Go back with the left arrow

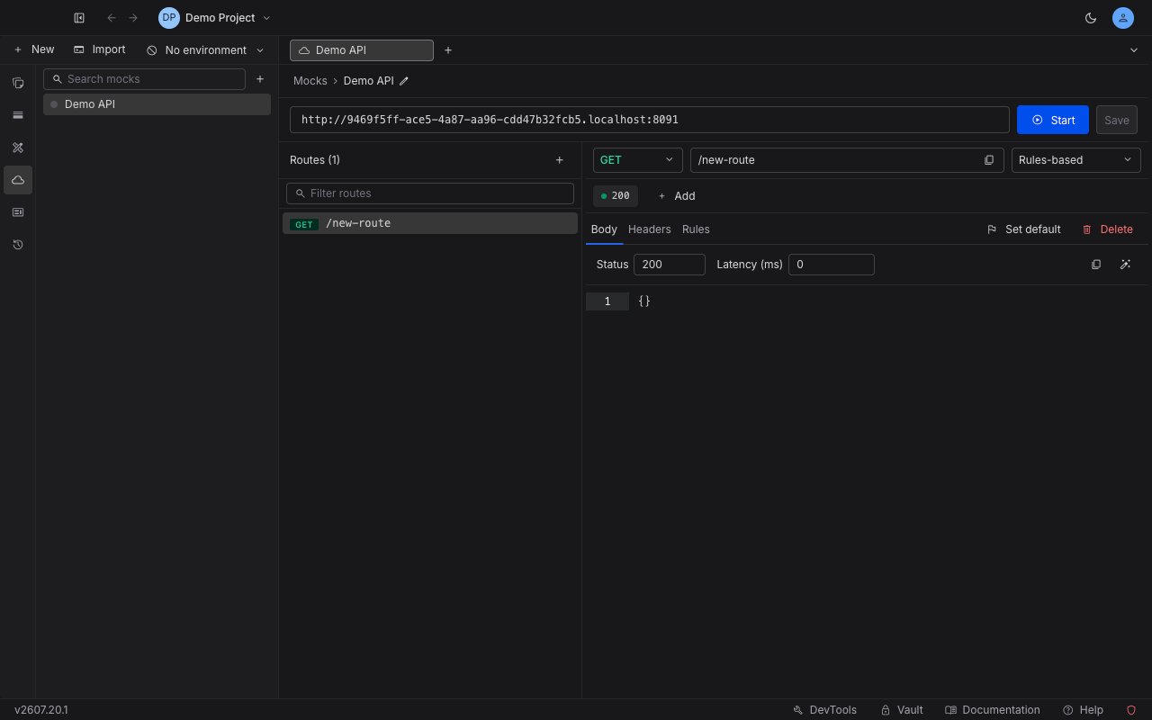pos(112,18)
